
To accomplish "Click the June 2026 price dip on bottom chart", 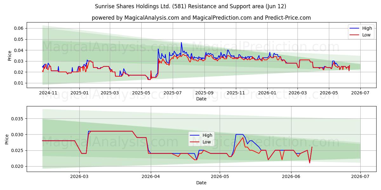I will tap(310, 163).
